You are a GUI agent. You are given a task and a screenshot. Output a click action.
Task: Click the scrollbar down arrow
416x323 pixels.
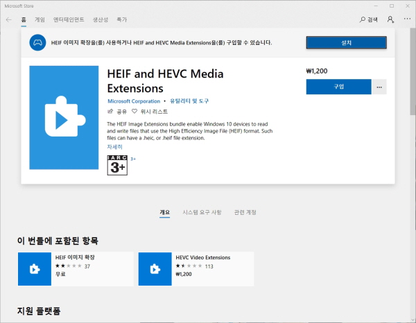[413, 320]
